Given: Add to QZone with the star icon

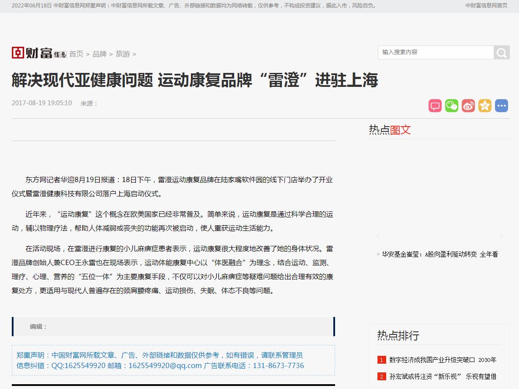Looking at the screenshot, I should [484, 106].
